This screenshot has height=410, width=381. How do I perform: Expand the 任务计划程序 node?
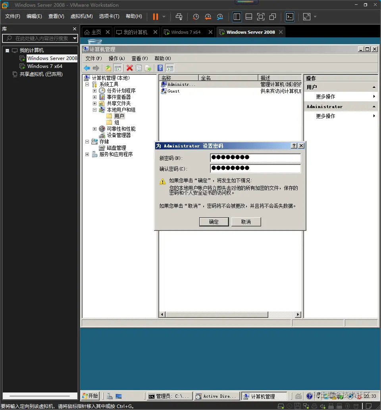coord(94,91)
